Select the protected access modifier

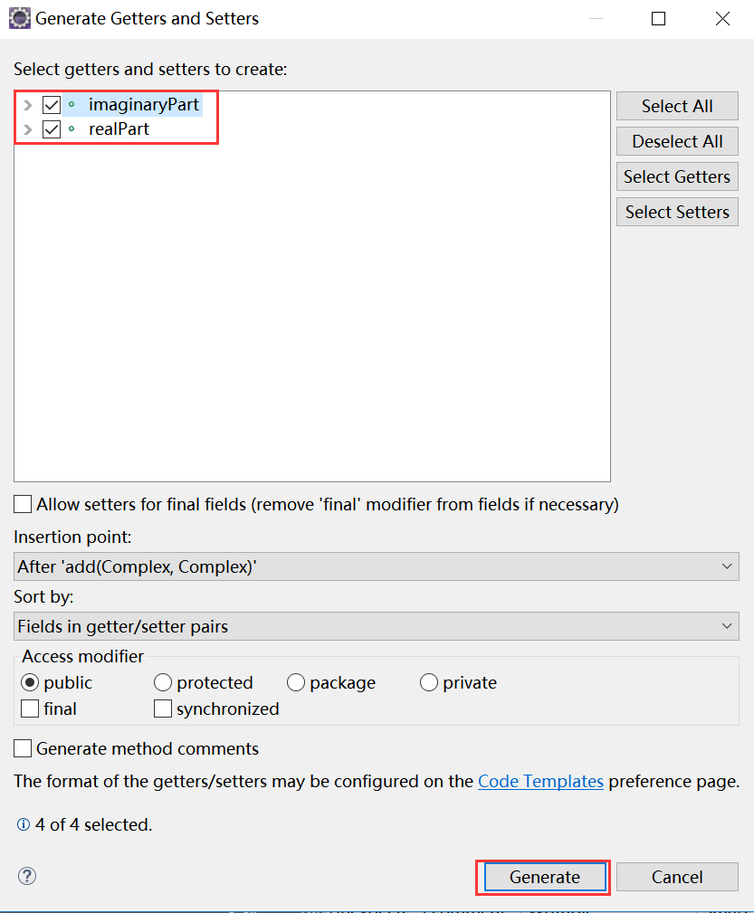tap(163, 682)
